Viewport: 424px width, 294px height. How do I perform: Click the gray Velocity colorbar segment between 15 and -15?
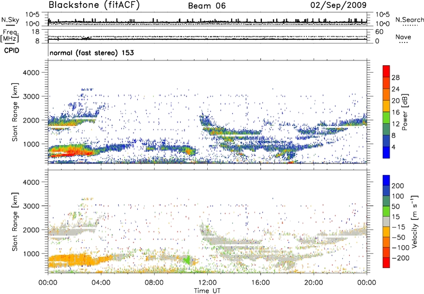386,222
